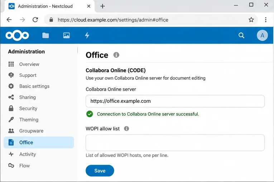Open the Activity lightning bolt app
The width and height of the screenshot is (274, 182).
pyautogui.click(x=87, y=35)
